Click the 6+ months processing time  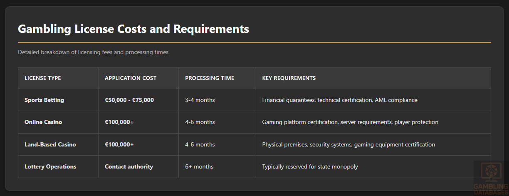click(199, 167)
